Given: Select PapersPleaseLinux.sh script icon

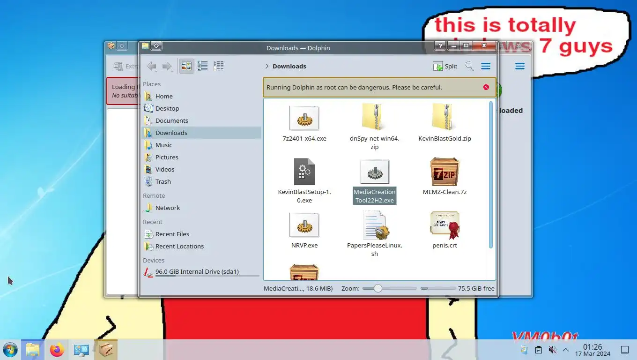Looking at the screenshot, I should tap(375, 225).
